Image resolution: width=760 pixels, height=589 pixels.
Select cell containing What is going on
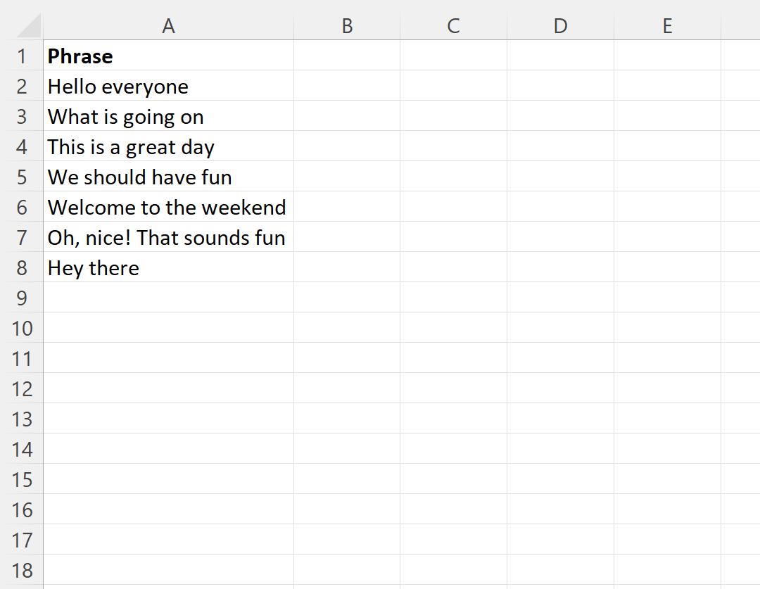pyautogui.click(x=168, y=116)
